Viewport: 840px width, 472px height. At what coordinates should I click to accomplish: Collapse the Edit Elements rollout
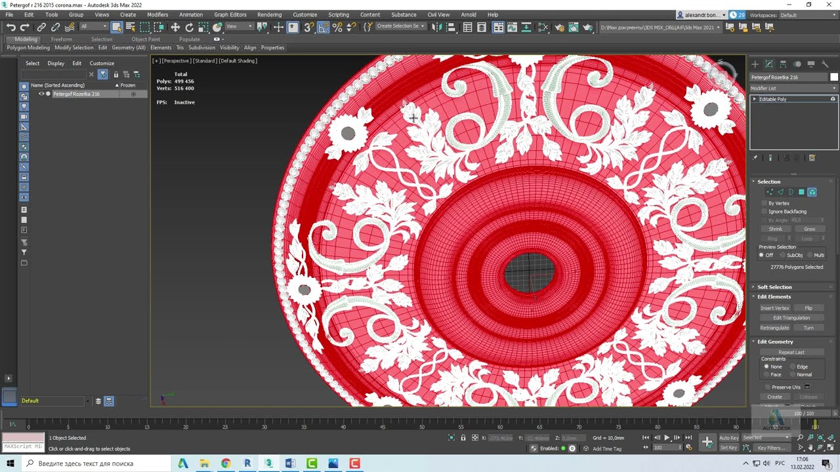(x=774, y=297)
